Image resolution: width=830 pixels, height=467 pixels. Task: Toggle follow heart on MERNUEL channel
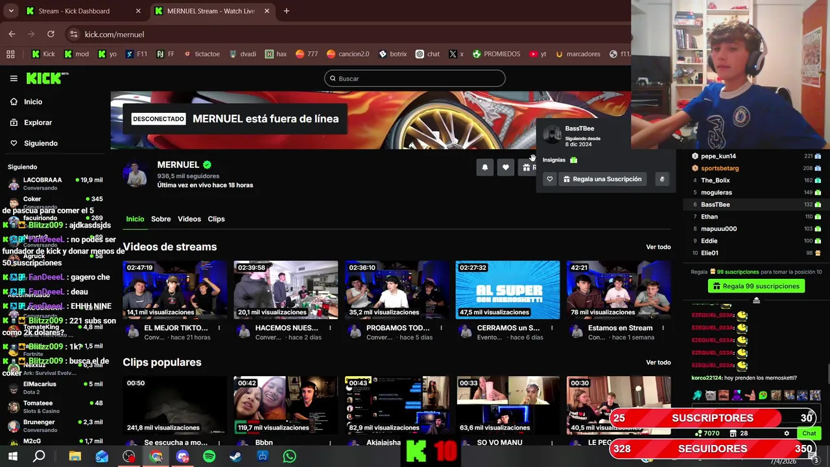click(x=506, y=167)
